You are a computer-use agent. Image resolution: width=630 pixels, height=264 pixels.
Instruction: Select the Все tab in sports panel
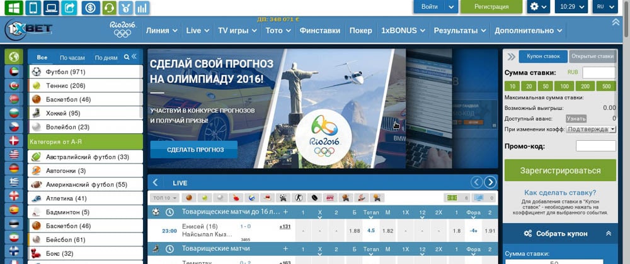(42, 57)
